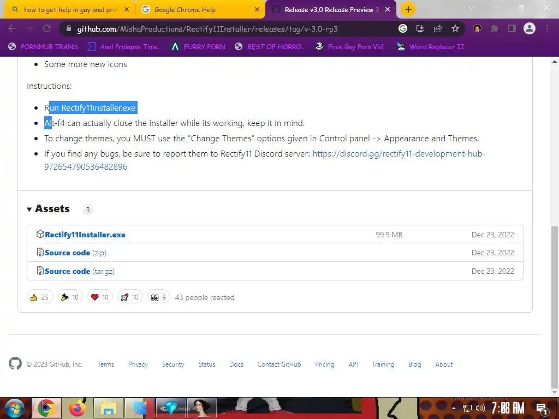Open the About footer link
The width and height of the screenshot is (559, 419).
tap(444, 364)
